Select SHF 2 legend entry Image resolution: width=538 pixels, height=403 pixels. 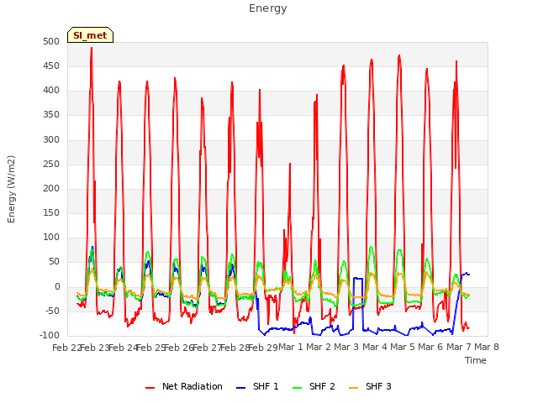(x=314, y=386)
